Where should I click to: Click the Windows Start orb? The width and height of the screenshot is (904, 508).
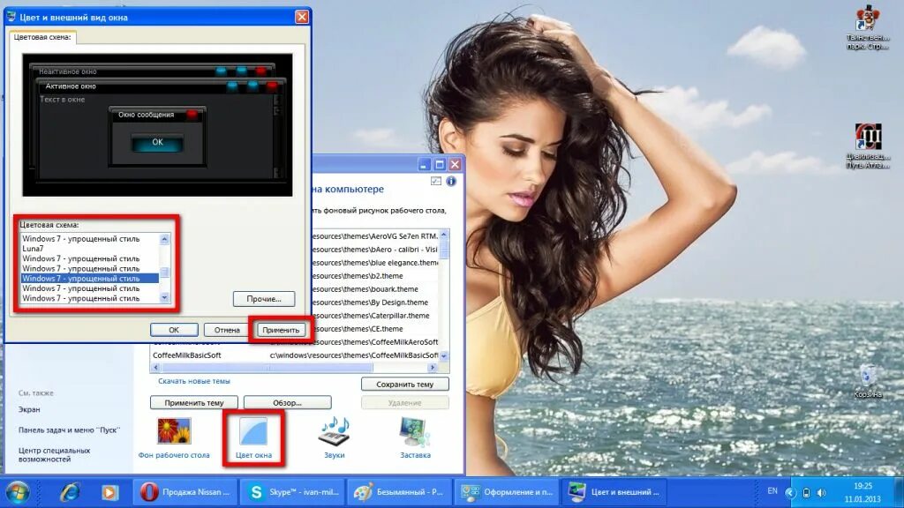[18, 492]
